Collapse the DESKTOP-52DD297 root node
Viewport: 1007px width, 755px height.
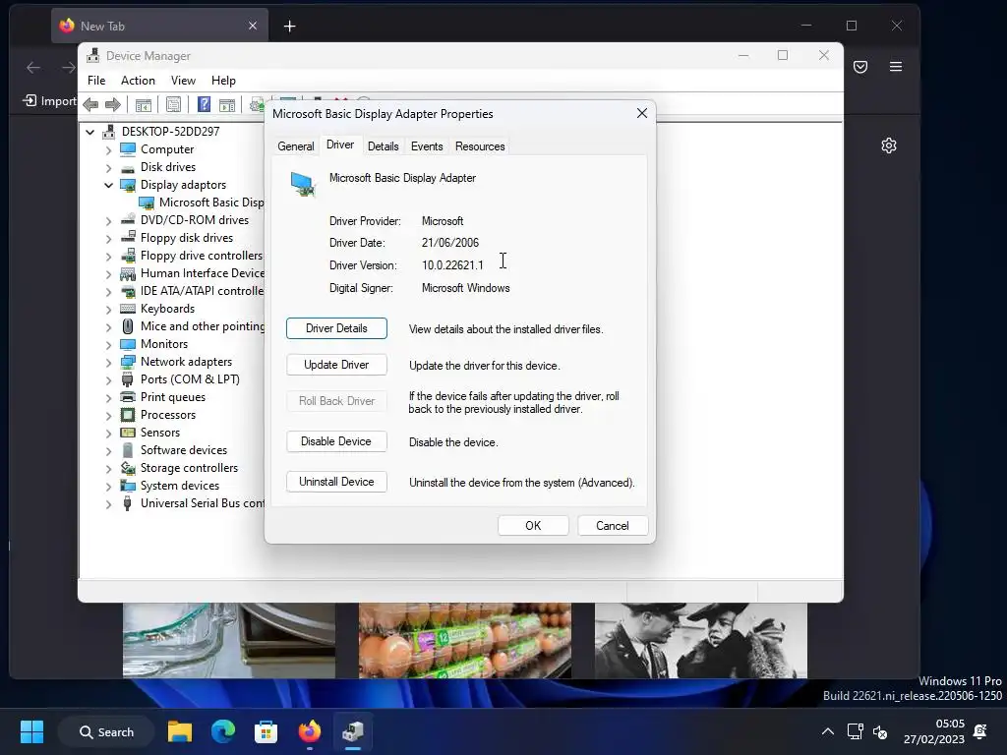pyautogui.click(x=89, y=133)
